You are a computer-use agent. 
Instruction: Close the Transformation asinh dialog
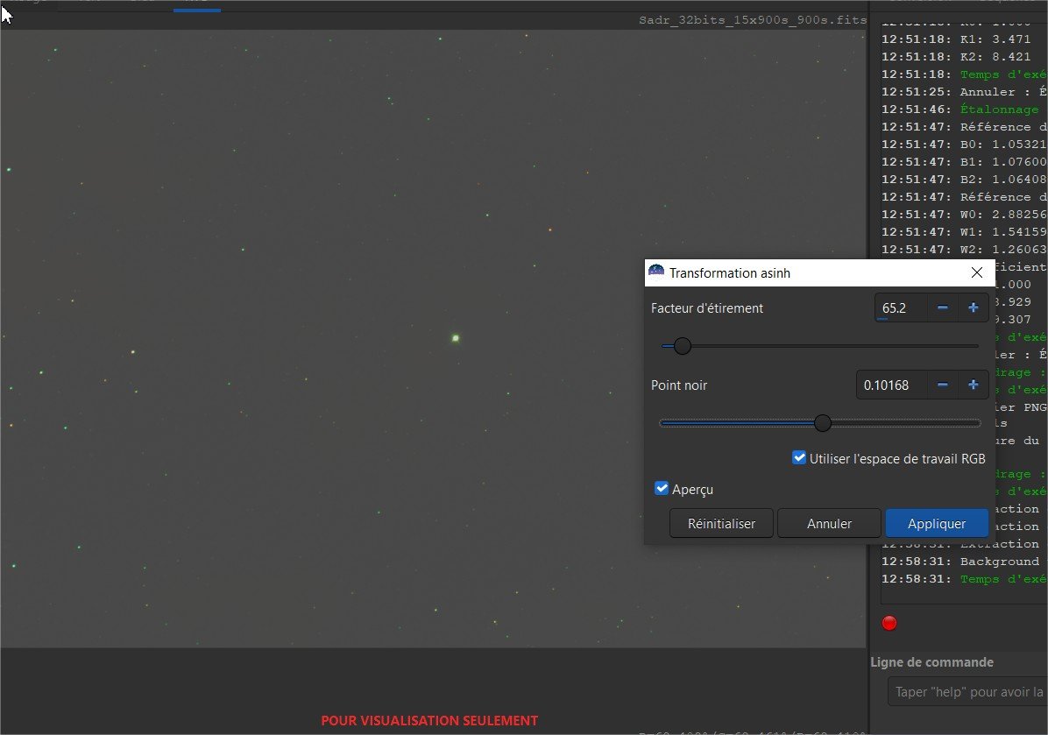coord(976,272)
